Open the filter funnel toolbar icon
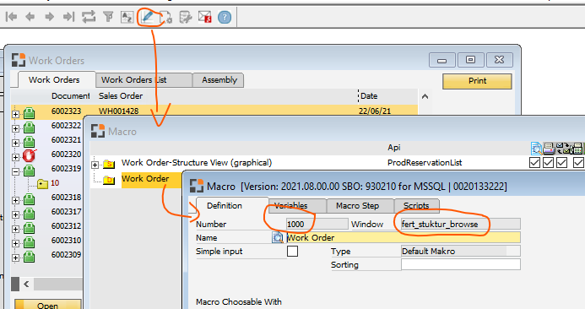This screenshot has width=585, height=309. (108, 17)
